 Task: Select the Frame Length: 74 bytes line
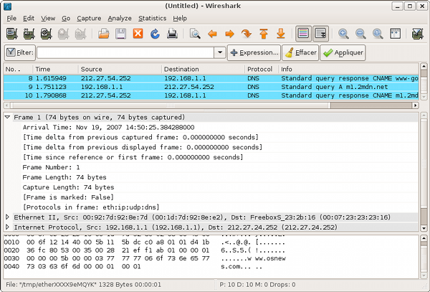point(64,177)
